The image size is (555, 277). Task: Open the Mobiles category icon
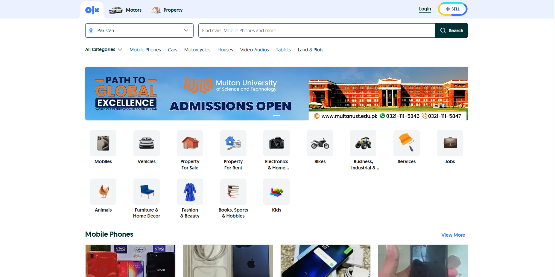click(x=103, y=143)
